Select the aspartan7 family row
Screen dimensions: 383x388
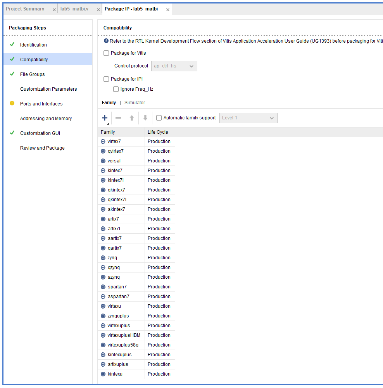pos(136,297)
